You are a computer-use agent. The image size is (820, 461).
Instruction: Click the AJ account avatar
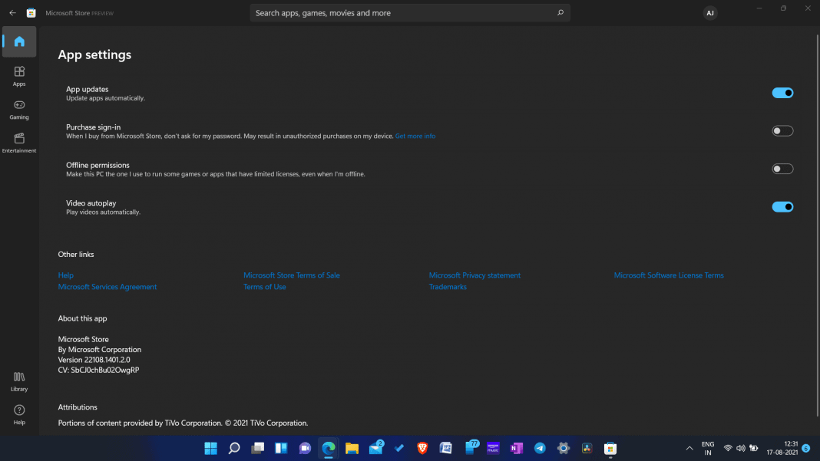[710, 12]
